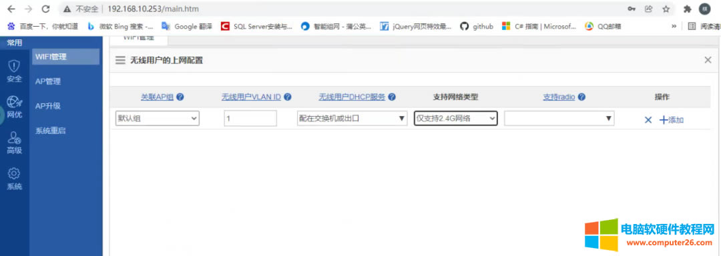Image resolution: width=721 pixels, height=256 pixels.
Task: Delete the row with the X icon
Action: (648, 120)
